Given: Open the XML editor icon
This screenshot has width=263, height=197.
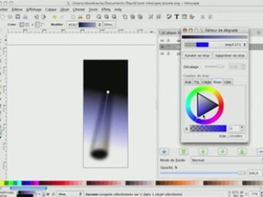Looking at the screenshot, I should tap(184, 17).
